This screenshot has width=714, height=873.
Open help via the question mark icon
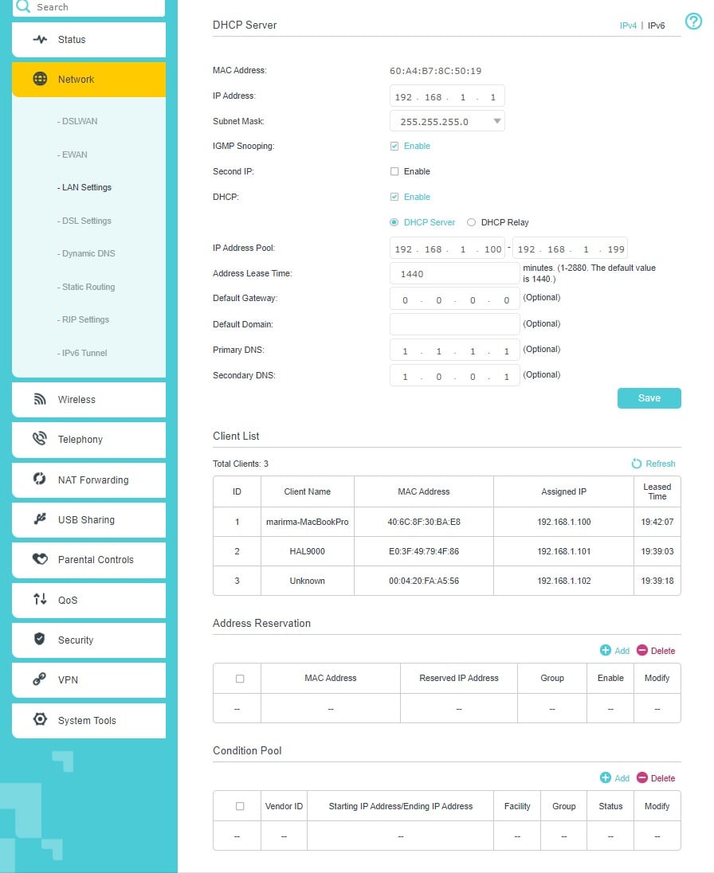[693, 22]
